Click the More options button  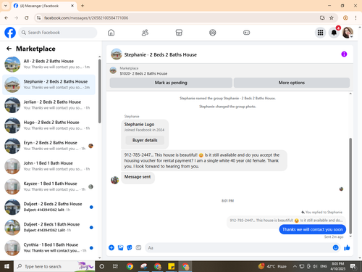pos(292,83)
